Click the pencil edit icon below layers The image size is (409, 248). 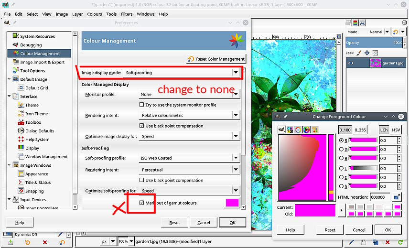(x=351, y=243)
